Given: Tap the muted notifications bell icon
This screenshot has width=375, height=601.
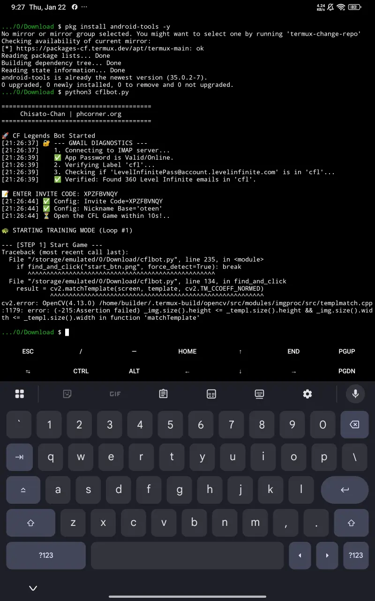Looking at the screenshot, I should tap(331, 8).
